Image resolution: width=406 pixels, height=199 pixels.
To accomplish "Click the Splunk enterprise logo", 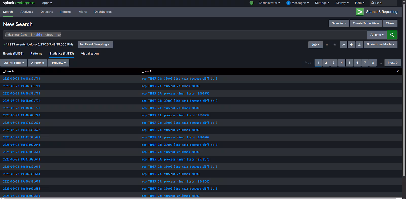I will [x=19, y=3].
